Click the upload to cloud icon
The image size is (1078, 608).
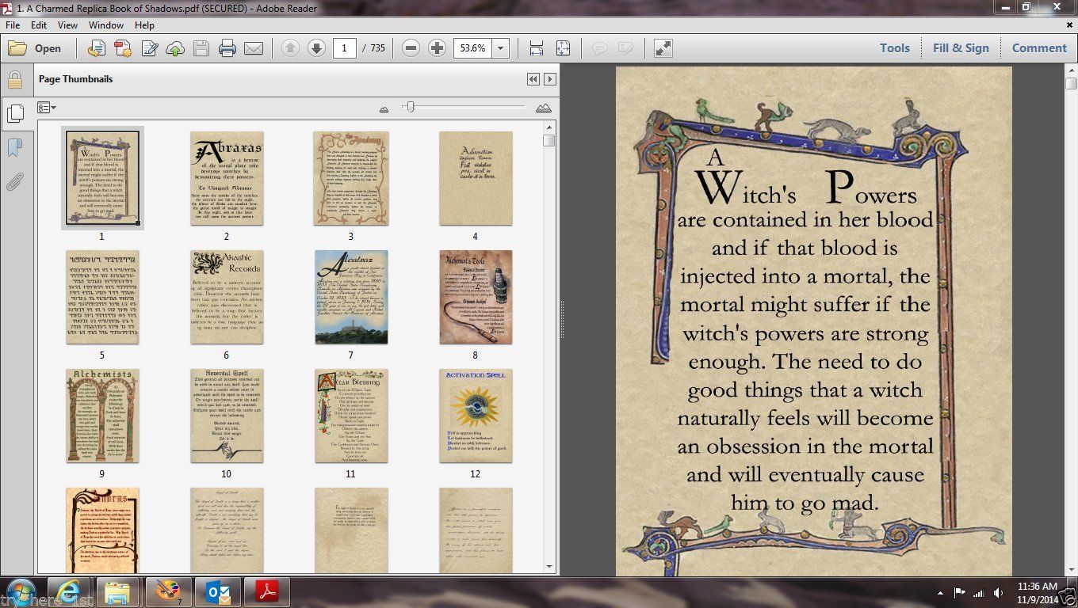tap(175, 48)
